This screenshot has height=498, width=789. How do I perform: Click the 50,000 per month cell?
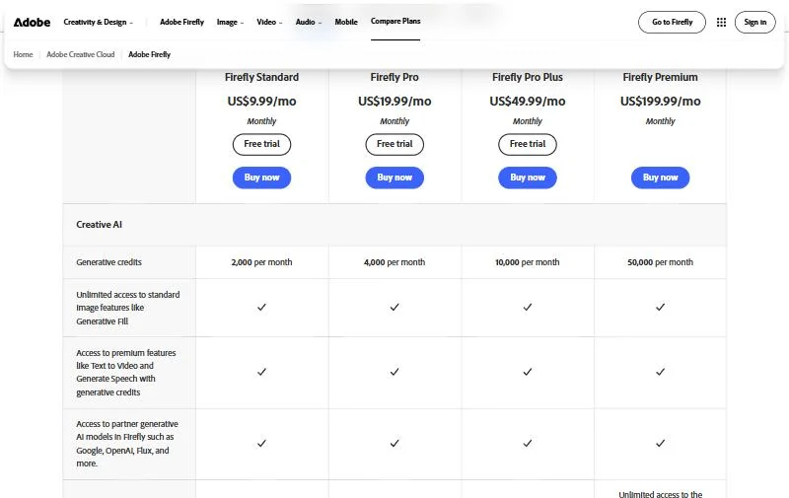pos(660,262)
